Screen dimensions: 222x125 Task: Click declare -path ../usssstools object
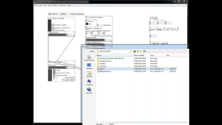coord(66,14)
